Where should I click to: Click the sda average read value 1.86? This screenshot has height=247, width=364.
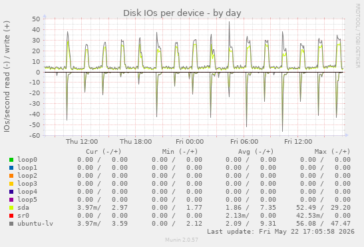(234, 208)
